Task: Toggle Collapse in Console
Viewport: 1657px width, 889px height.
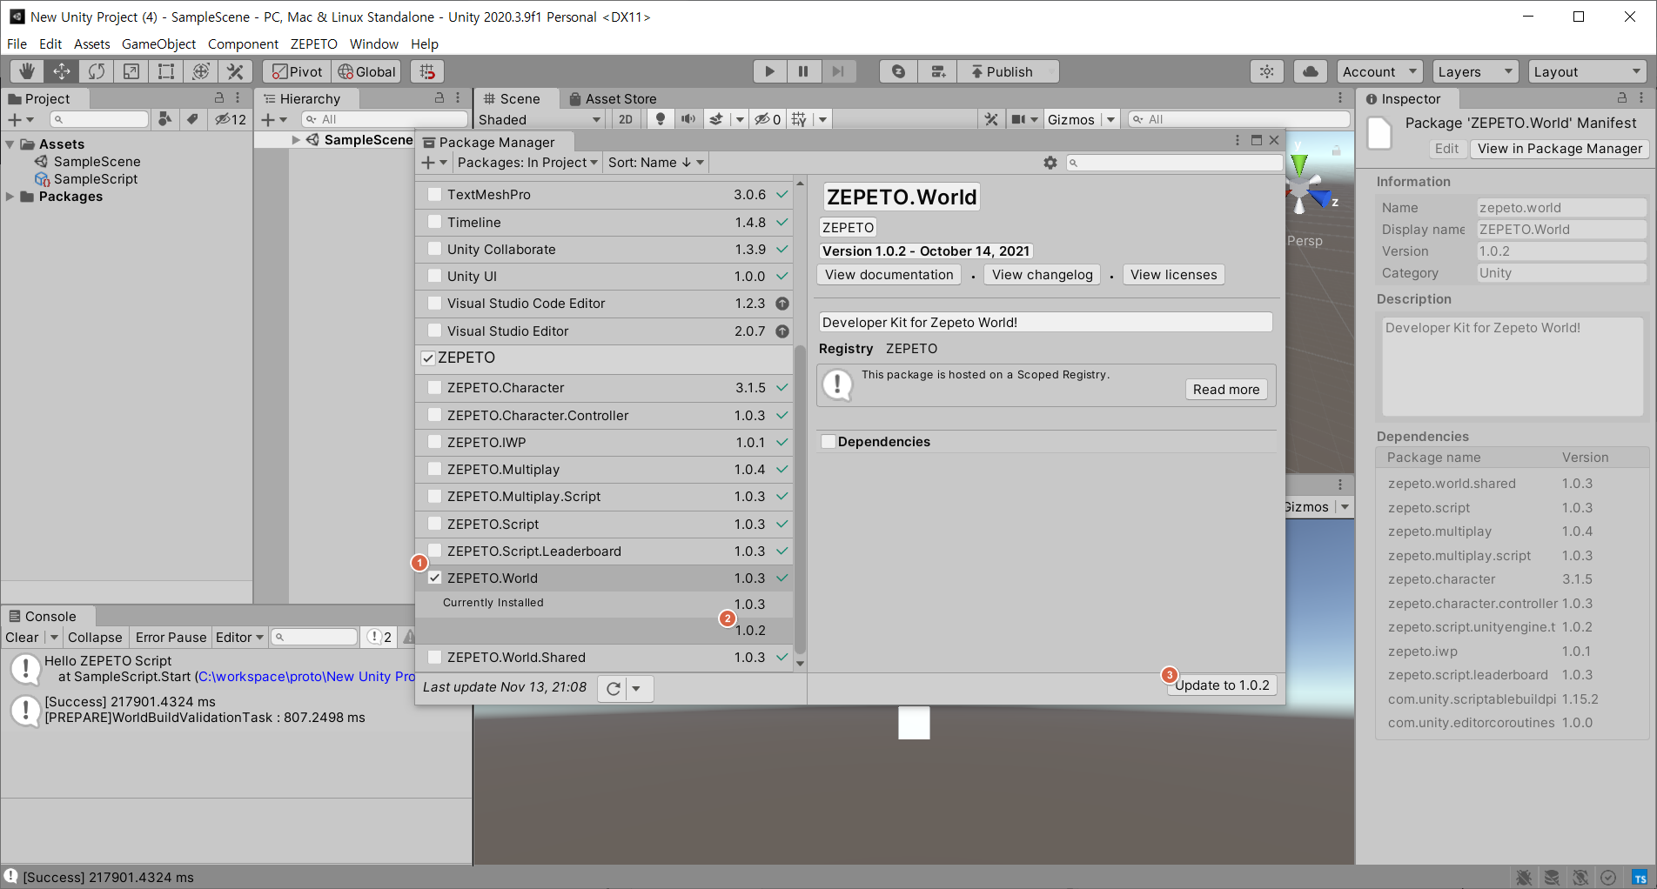Action: coord(95,638)
